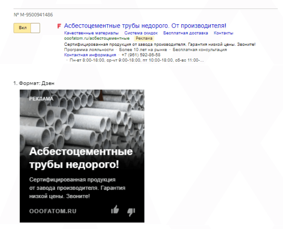
Task: Click the Программа лояльности callout
Action: pos(89,49)
